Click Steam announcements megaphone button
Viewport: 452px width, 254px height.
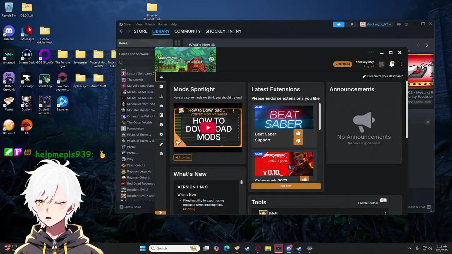(x=339, y=24)
